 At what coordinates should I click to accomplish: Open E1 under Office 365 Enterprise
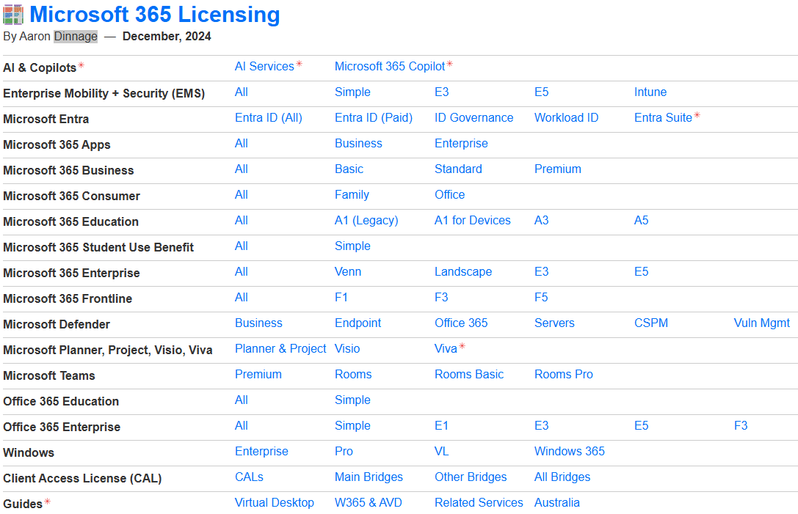[440, 425]
